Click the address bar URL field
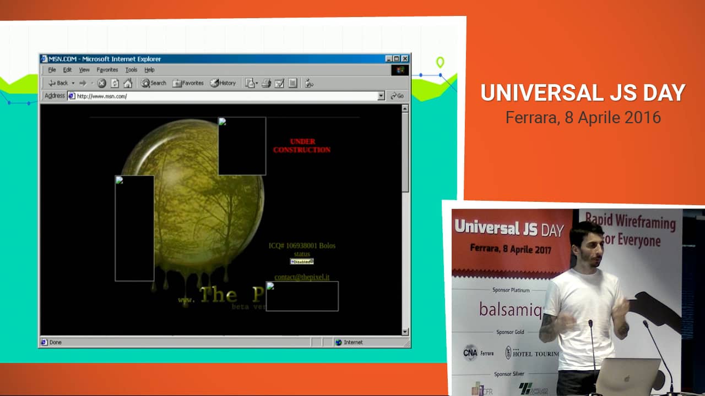This screenshot has height=396, width=705. pos(226,96)
